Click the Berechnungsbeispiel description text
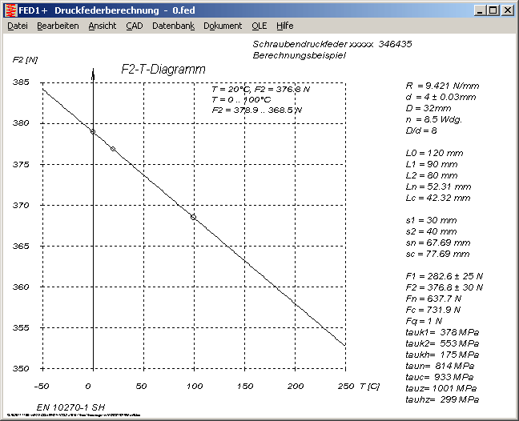 pos(300,56)
